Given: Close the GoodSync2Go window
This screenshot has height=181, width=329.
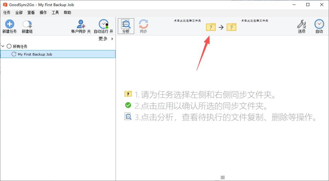Looking at the screenshot, I should [x=322, y=5].
